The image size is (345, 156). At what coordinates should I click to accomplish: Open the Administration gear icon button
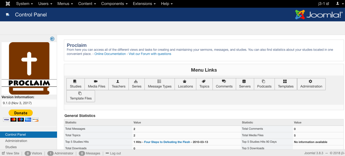click(311, 84)
